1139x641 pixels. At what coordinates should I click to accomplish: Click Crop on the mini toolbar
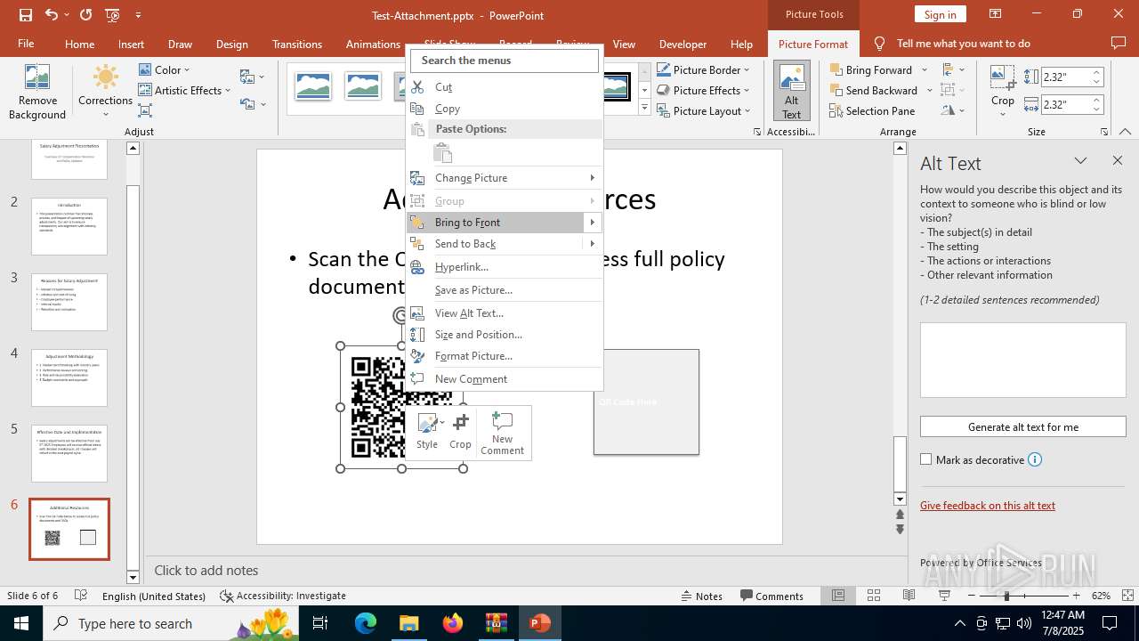460,432
